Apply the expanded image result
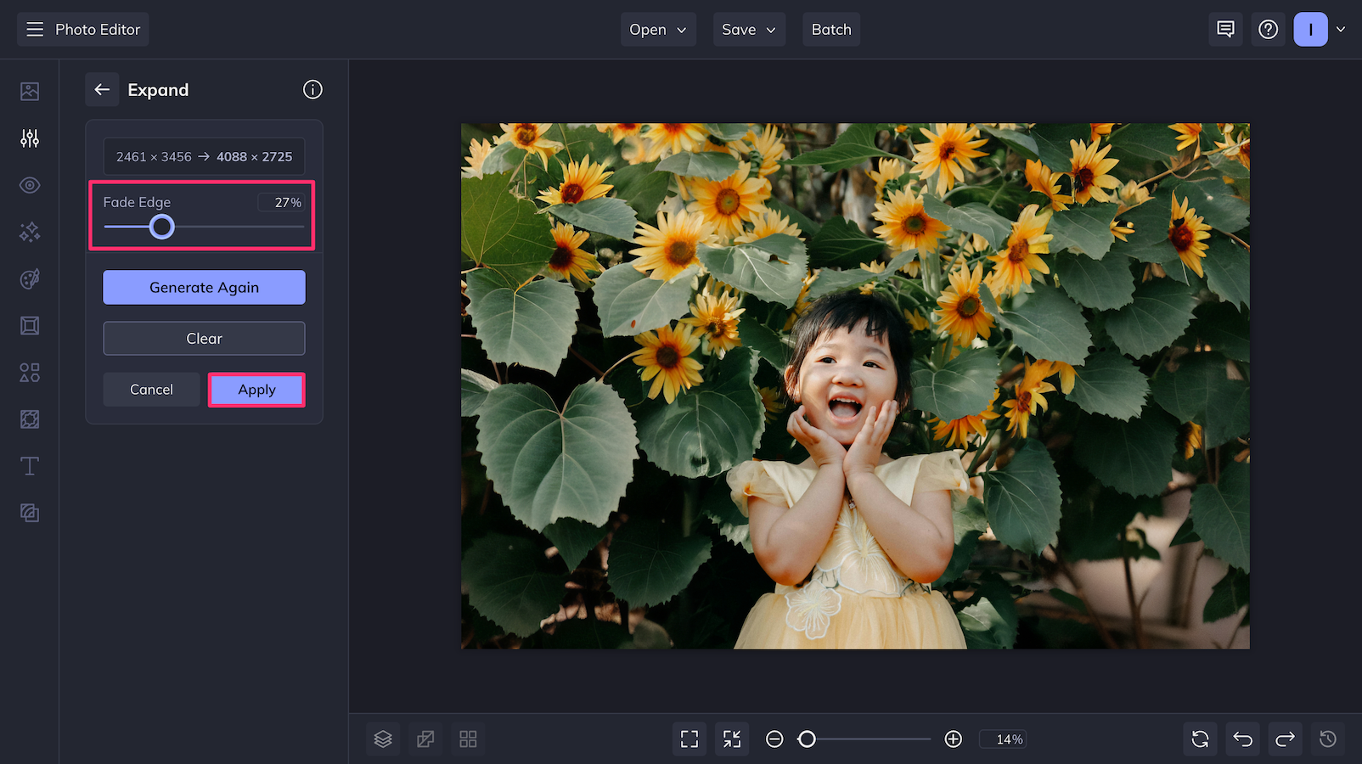Viewport: 1362px width, 764px height. [x=256, y=390]
